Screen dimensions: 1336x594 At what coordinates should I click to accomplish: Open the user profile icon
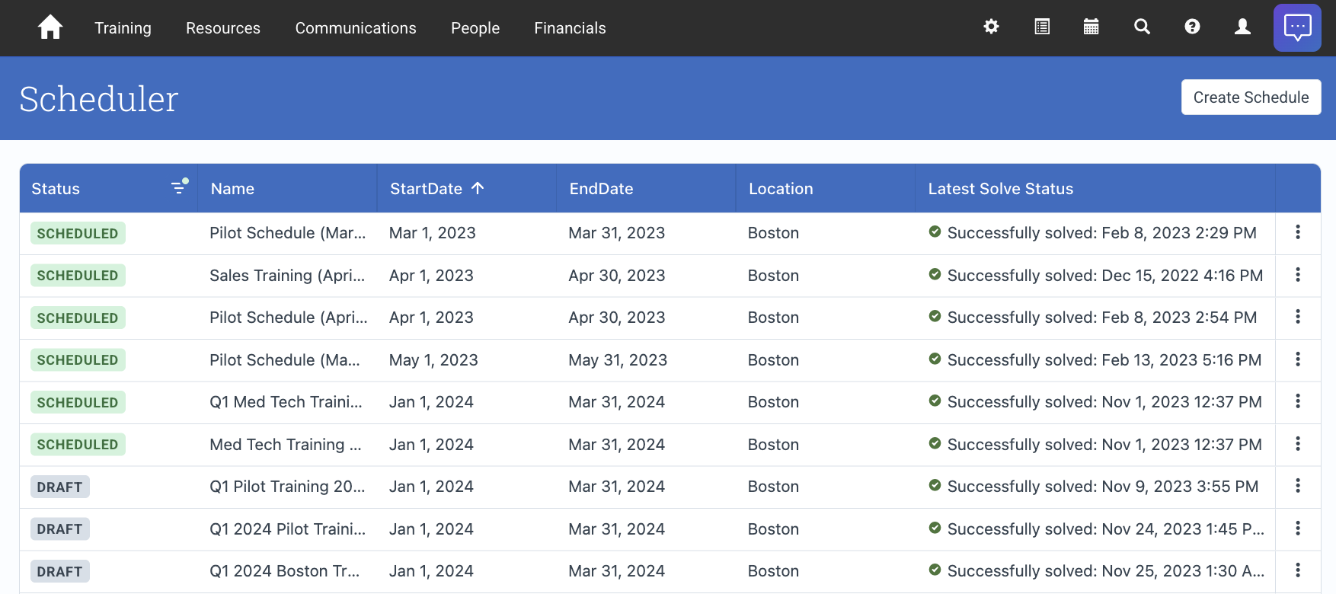[x=1242, y=27]
